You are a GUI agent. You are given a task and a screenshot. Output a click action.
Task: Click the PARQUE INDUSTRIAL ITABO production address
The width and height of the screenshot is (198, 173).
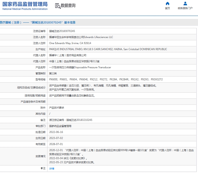[x=108, y=49]
